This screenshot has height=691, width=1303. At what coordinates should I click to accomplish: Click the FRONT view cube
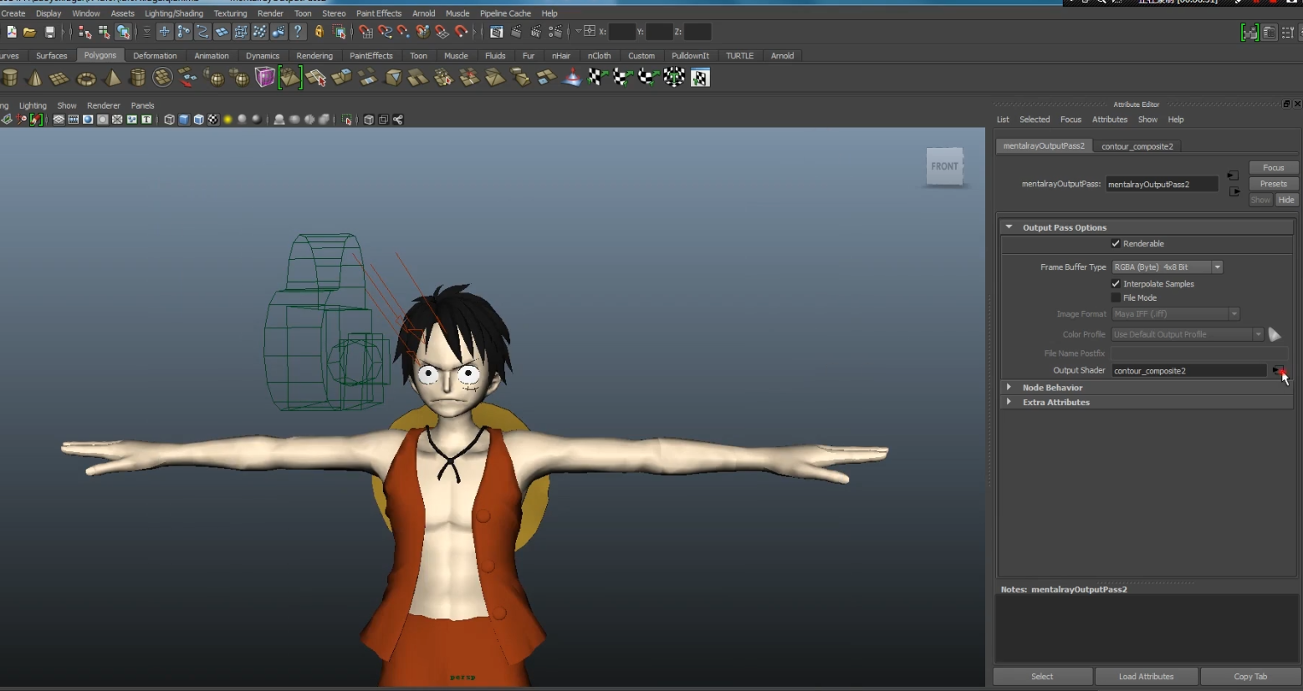[945, 166]
